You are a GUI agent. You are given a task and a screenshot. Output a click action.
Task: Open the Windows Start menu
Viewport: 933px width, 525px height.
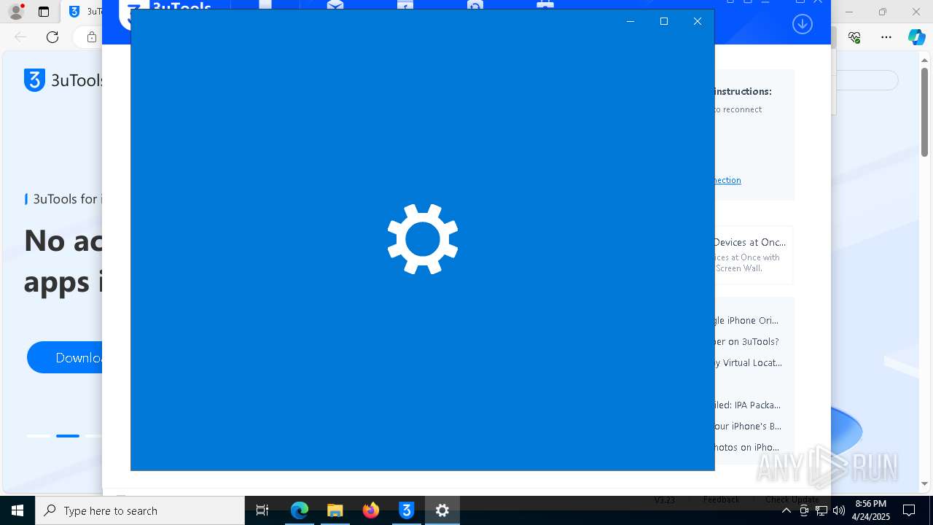click(x=17, y=510)
